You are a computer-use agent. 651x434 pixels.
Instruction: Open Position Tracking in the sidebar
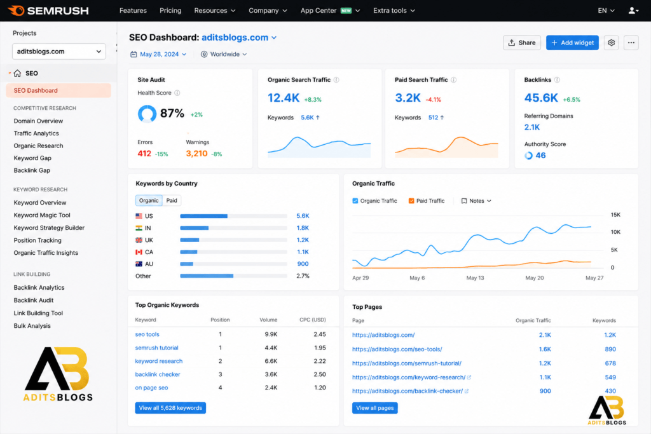[x=38, y=241]
